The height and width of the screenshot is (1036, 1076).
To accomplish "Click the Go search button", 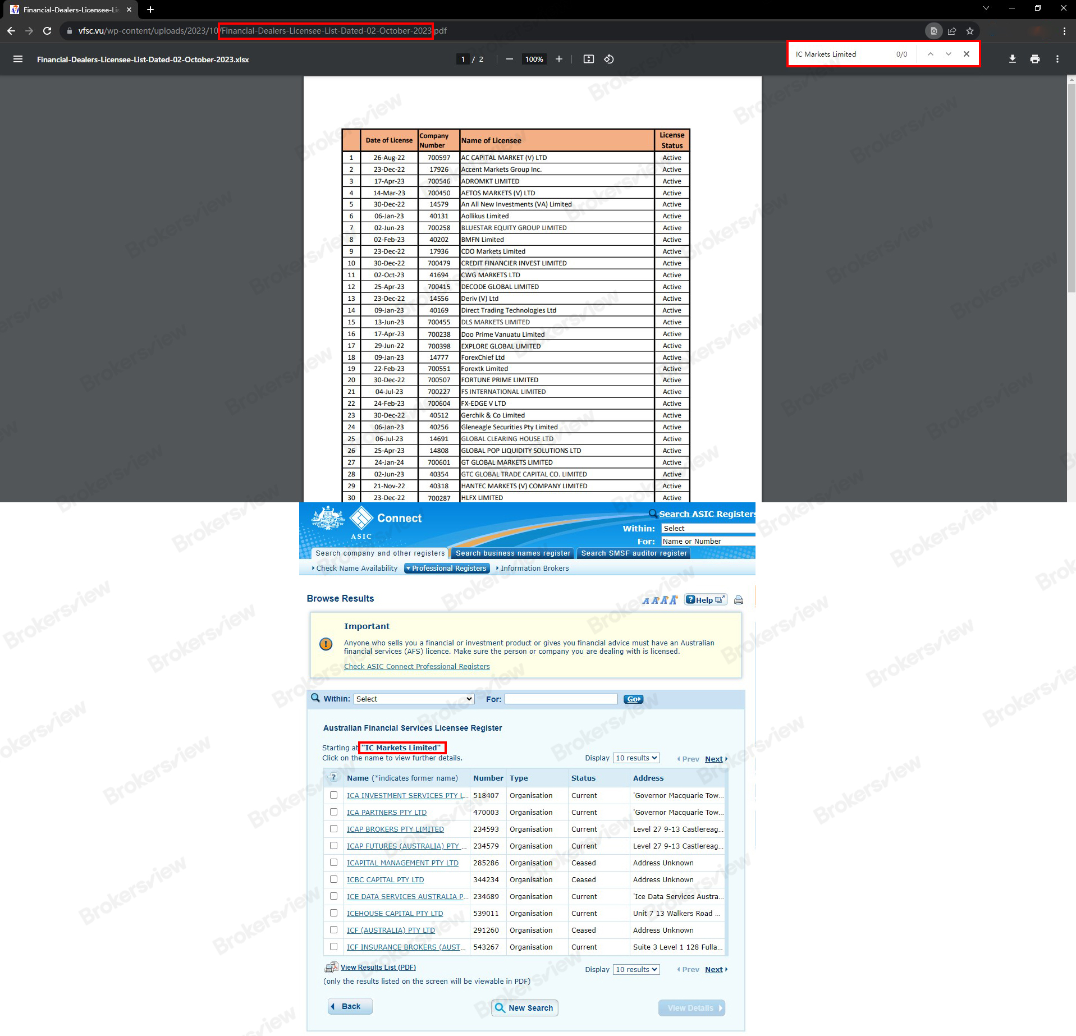I will [x=633, y=699].
